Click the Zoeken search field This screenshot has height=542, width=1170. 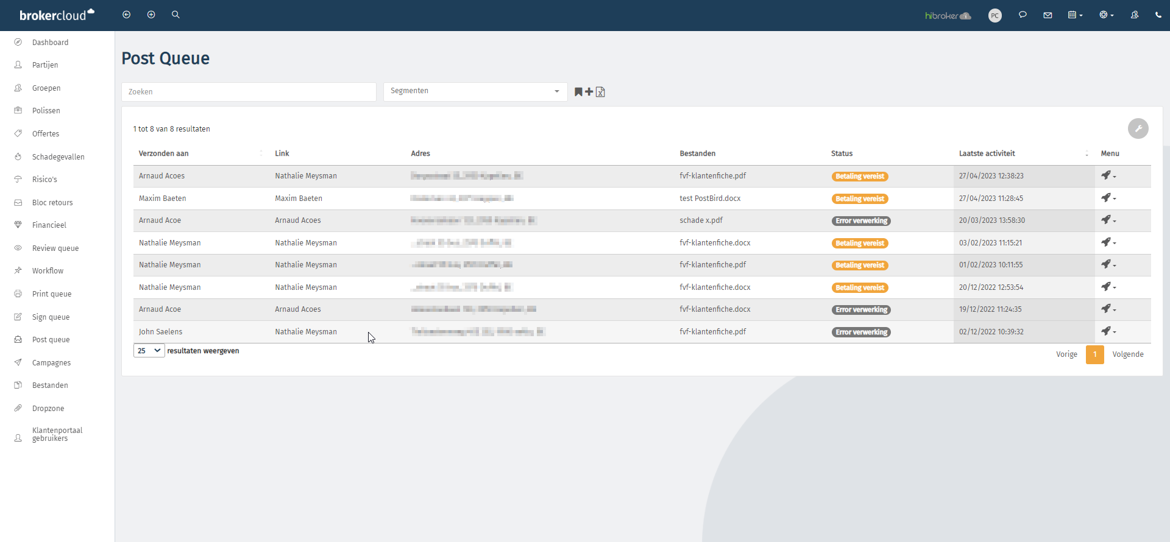[249, 92]
